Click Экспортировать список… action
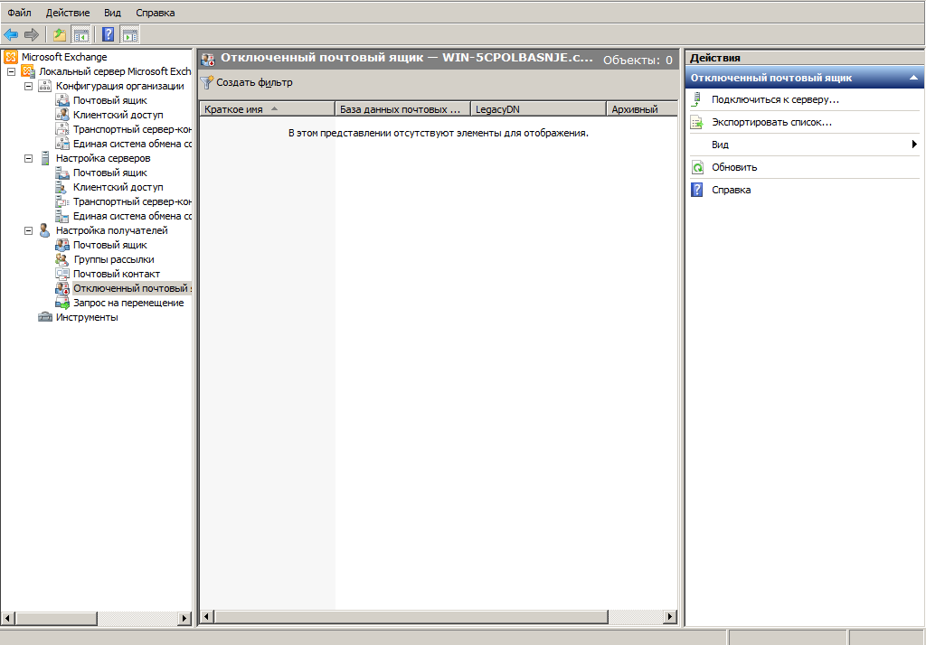This screenshot has height=645, width=926. click(x=772, y=122)
